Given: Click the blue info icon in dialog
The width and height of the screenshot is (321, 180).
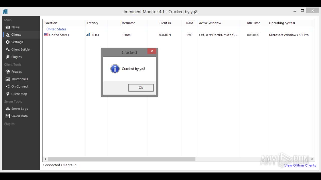Looking at the screenshot, I should click(115, 69).
